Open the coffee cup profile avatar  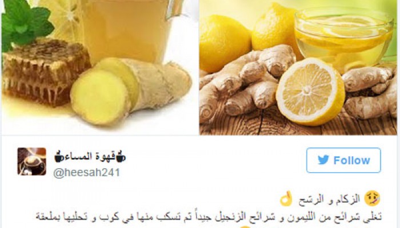(32, 161)
